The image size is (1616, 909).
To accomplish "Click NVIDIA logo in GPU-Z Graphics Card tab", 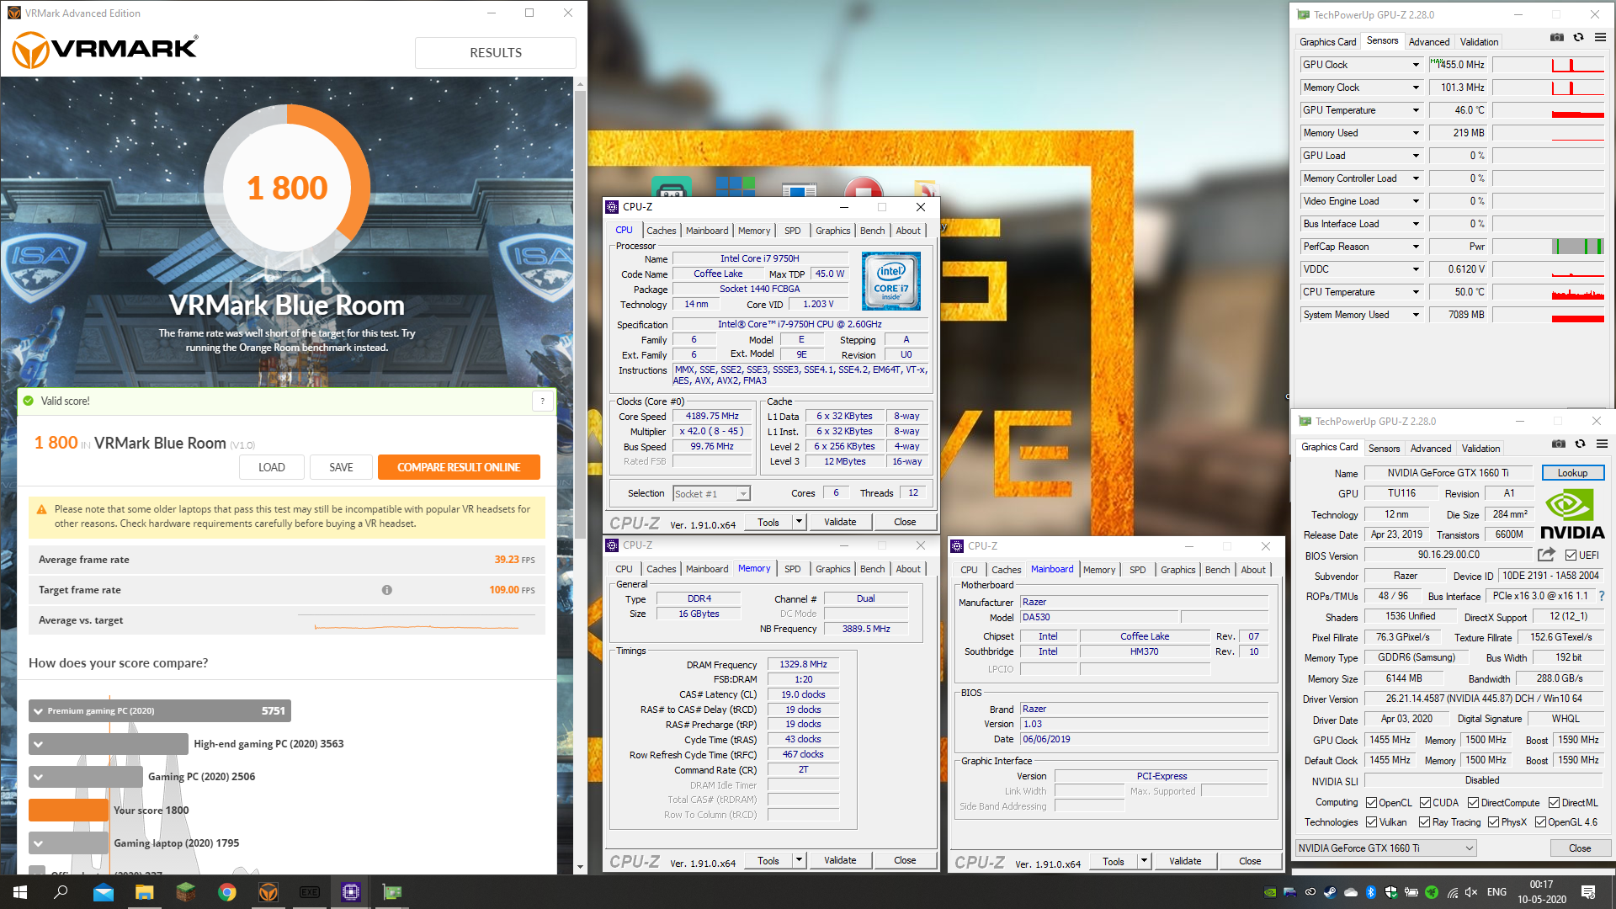I will pyautogui.click(x=1571, y=514).
